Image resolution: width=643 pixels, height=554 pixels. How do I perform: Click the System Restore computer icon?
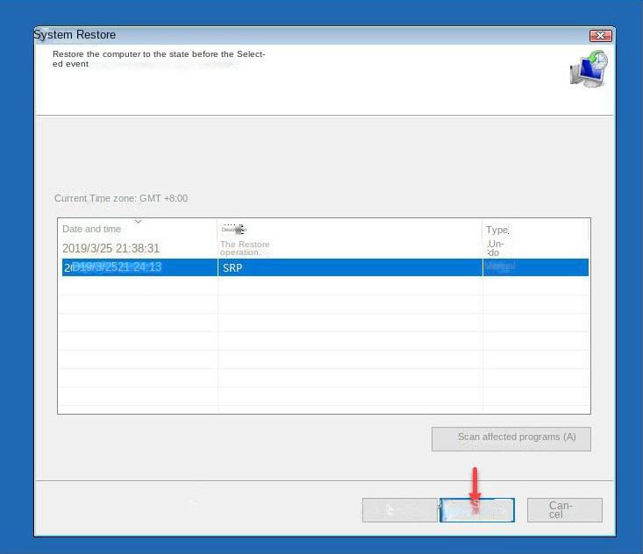coord(588,69)
